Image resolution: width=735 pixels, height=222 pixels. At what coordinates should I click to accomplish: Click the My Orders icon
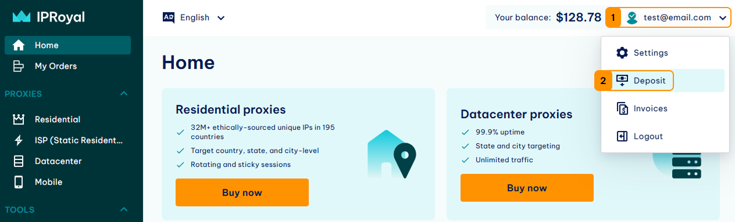tap(19, 66)
